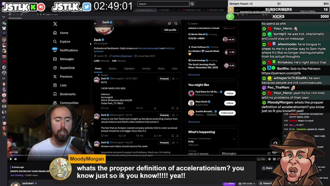
Task: Click search icon in profile header
Action: pyautogui.click(x=176, y=24)
